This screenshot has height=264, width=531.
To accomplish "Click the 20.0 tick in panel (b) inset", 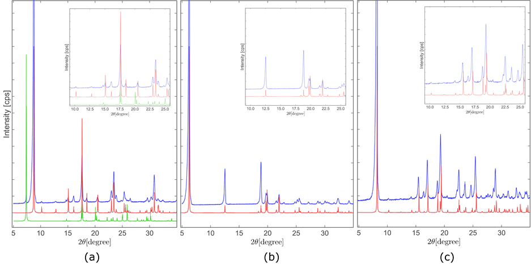I will [x=310, y=109].
